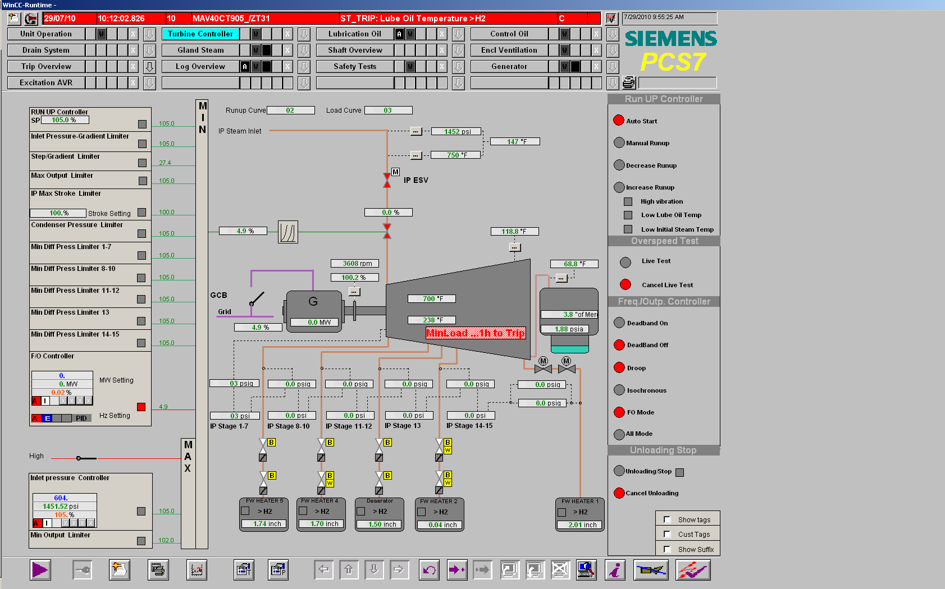Click the monitor with magnifier icon
This screenshot has height=589, width=945.
[x=586, y=570]
